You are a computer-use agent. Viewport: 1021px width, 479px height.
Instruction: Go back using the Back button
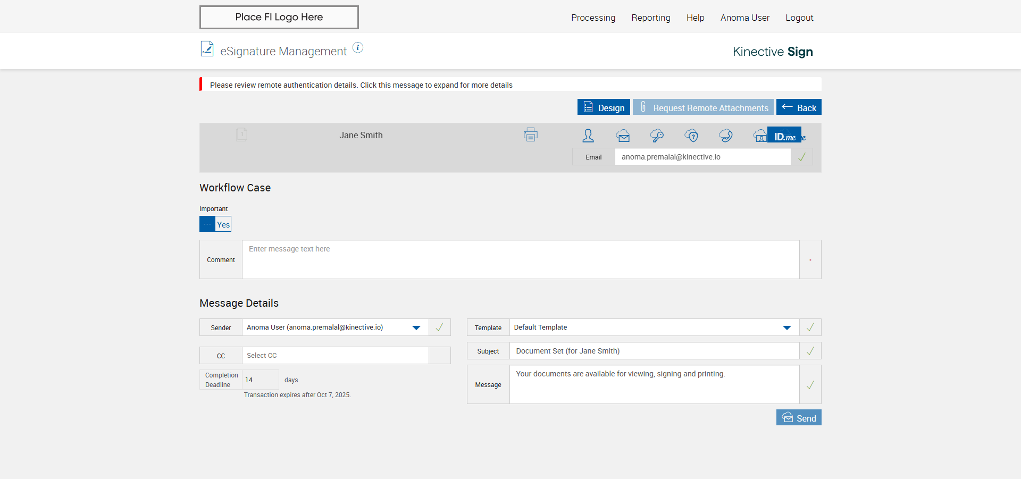click(x=799, y=107)
